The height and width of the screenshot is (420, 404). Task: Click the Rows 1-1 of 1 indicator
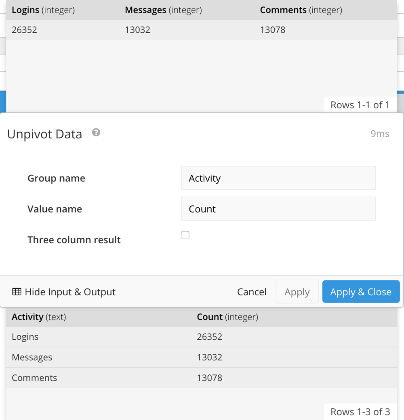click(360, 105)
